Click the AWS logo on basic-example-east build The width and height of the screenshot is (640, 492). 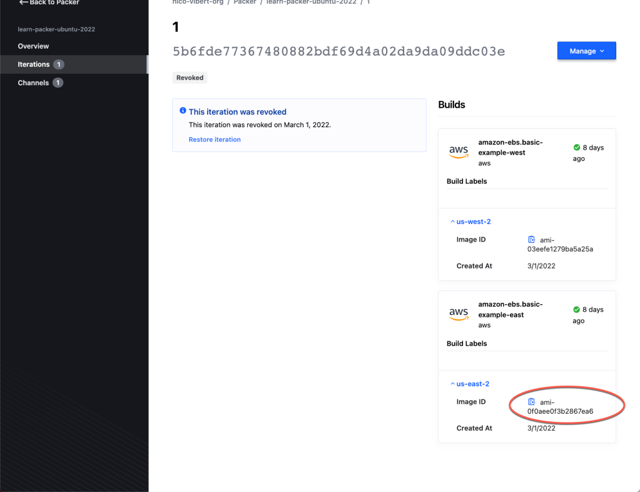click(x=459, y=313)
